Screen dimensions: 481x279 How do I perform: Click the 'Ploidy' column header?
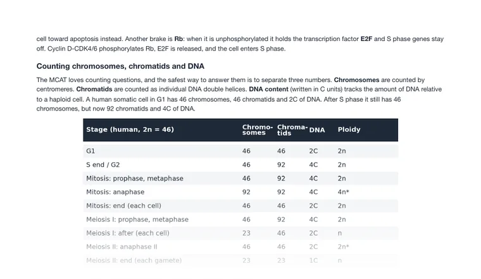click(x=349, y=129)
